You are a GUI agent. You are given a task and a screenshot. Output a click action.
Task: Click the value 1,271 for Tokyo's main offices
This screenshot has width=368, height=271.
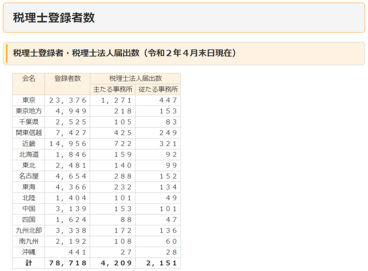tap(115, 100)
